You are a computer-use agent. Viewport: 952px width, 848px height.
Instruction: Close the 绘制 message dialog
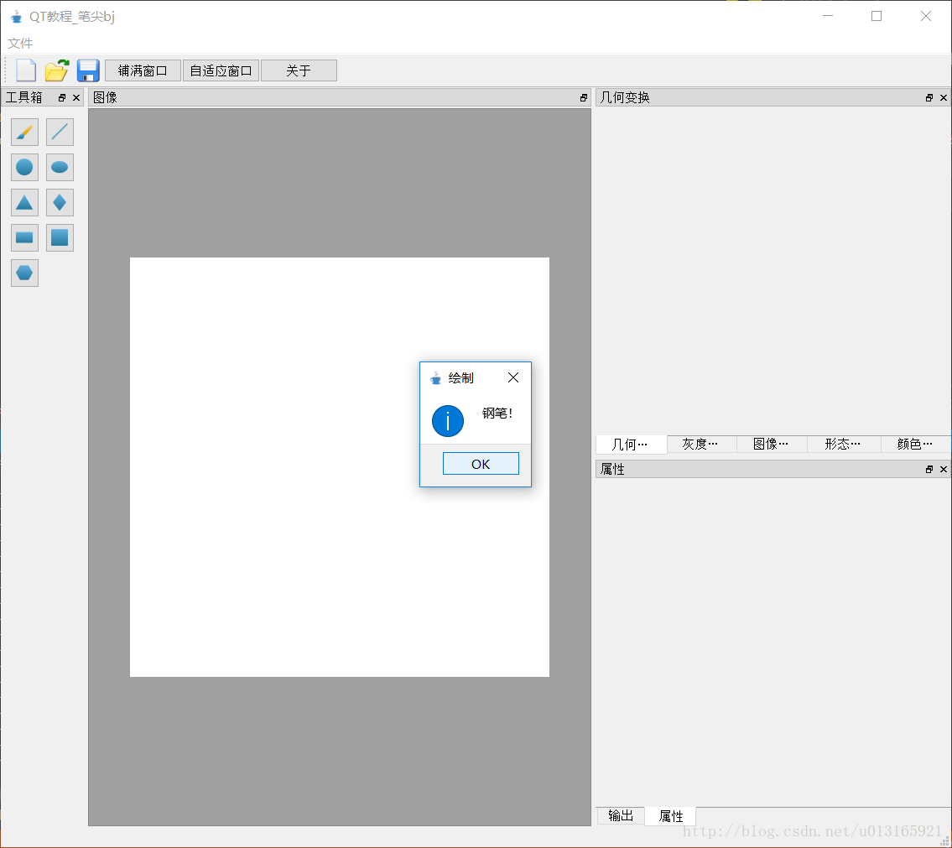pos(513,377)
